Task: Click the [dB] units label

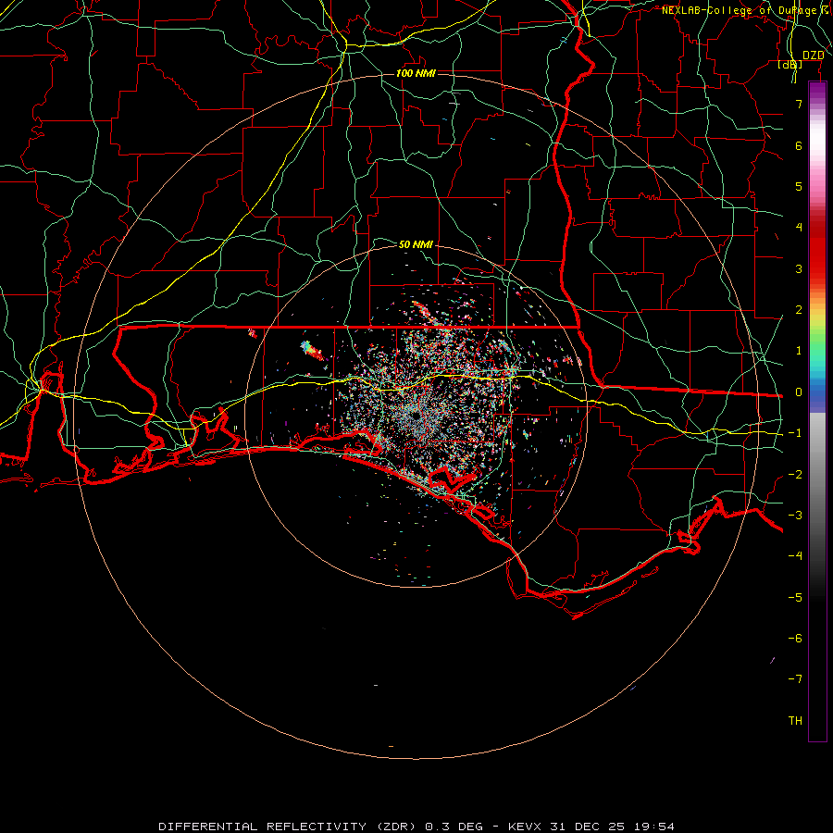Action: coord(790,65)
